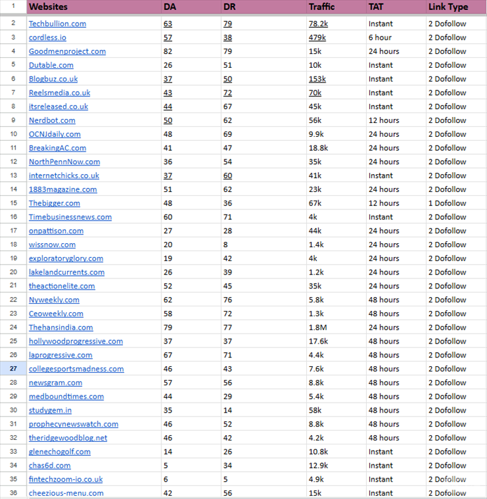This screenshot has height=499, width=487.
Task: Open chas6d.com link
Action: 50,466
